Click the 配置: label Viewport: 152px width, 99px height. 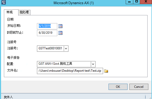[x=10, y=64]
